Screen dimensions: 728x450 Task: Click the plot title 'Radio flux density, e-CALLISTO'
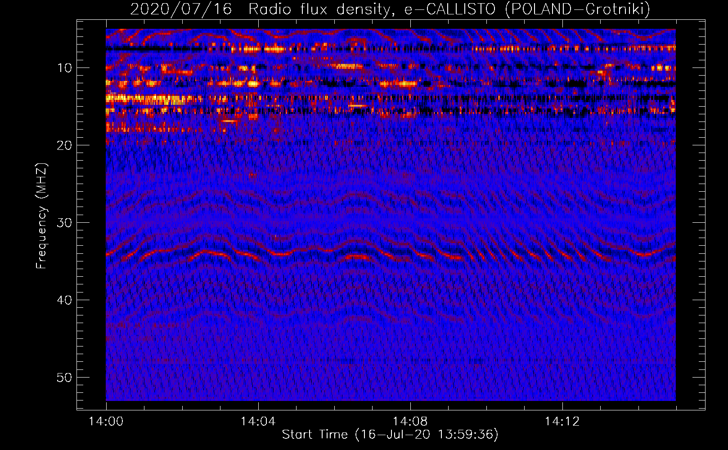(x=372, y=9)
